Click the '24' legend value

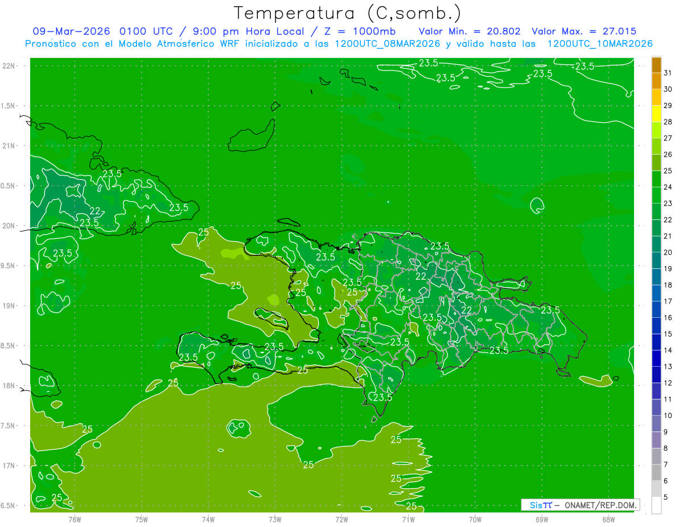click(668, 187)
